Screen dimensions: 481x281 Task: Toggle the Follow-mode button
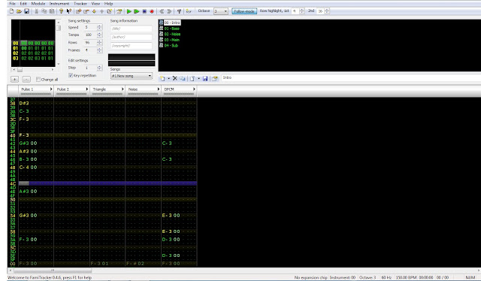244,11
